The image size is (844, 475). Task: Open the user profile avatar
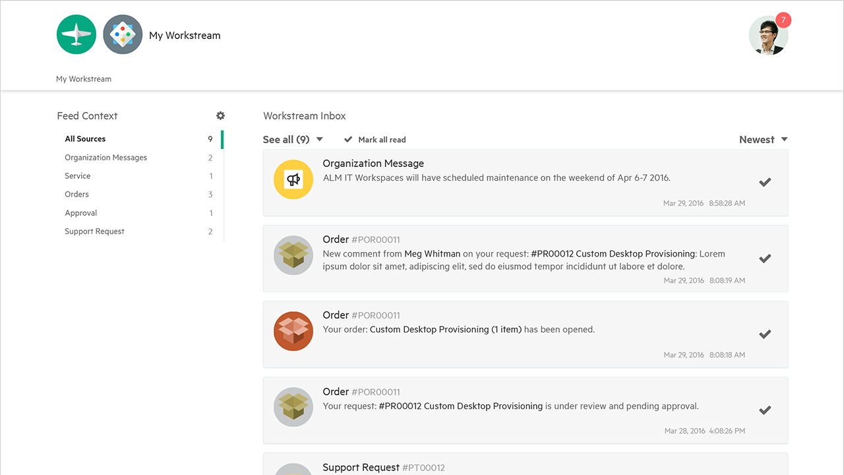coord(768,36)
